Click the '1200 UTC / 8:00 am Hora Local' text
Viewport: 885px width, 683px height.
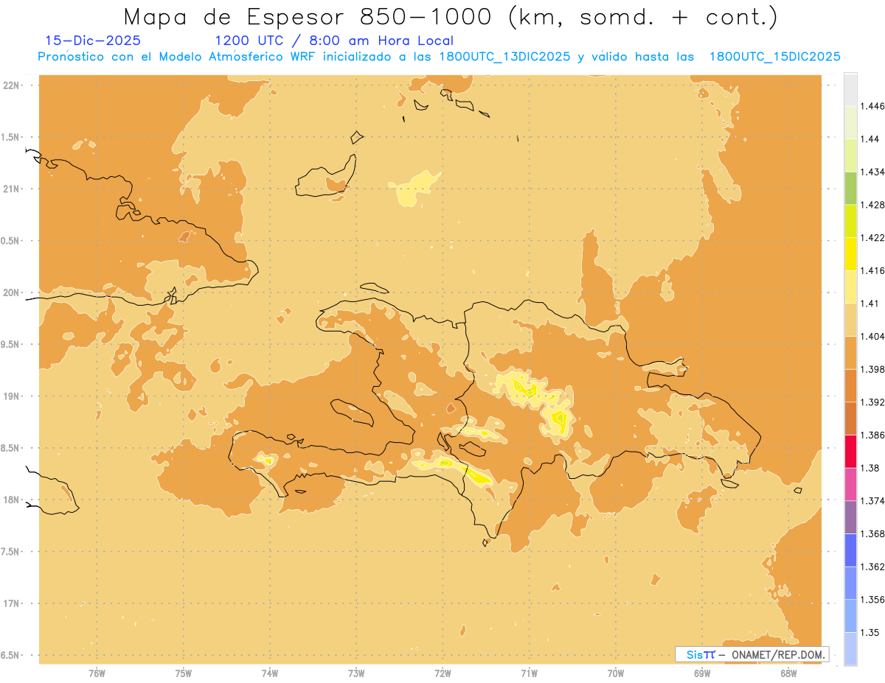coord(334,41)
